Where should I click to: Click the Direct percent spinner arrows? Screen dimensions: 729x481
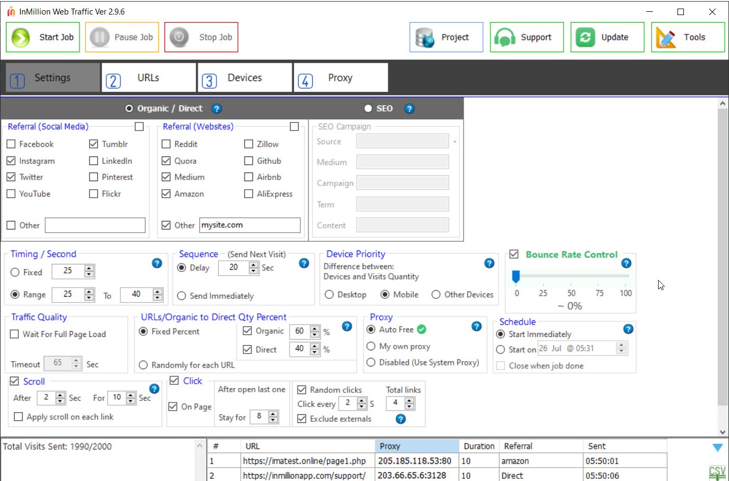coord(315,349)
